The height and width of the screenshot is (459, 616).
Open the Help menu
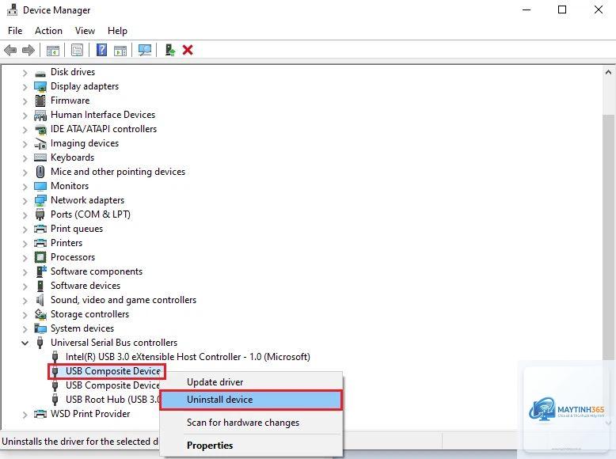117,31
